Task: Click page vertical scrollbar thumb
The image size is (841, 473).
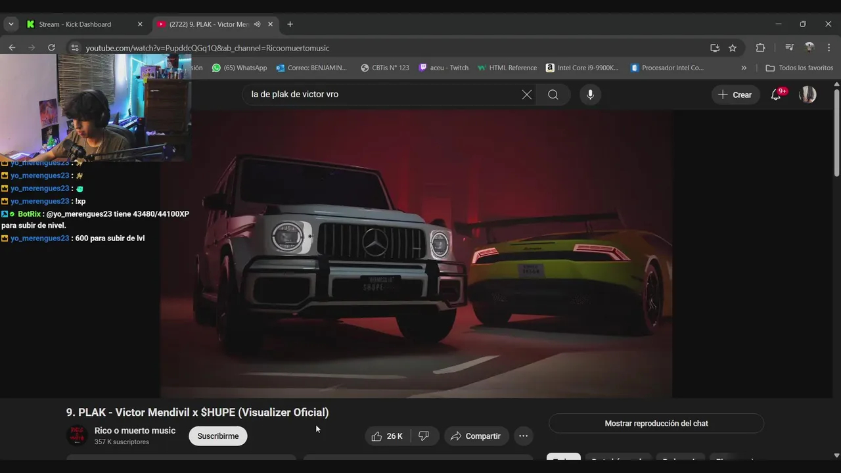Action: point(836,131)
